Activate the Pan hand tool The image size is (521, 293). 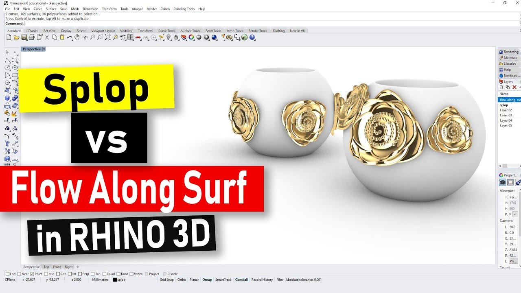tap(77, 37)
